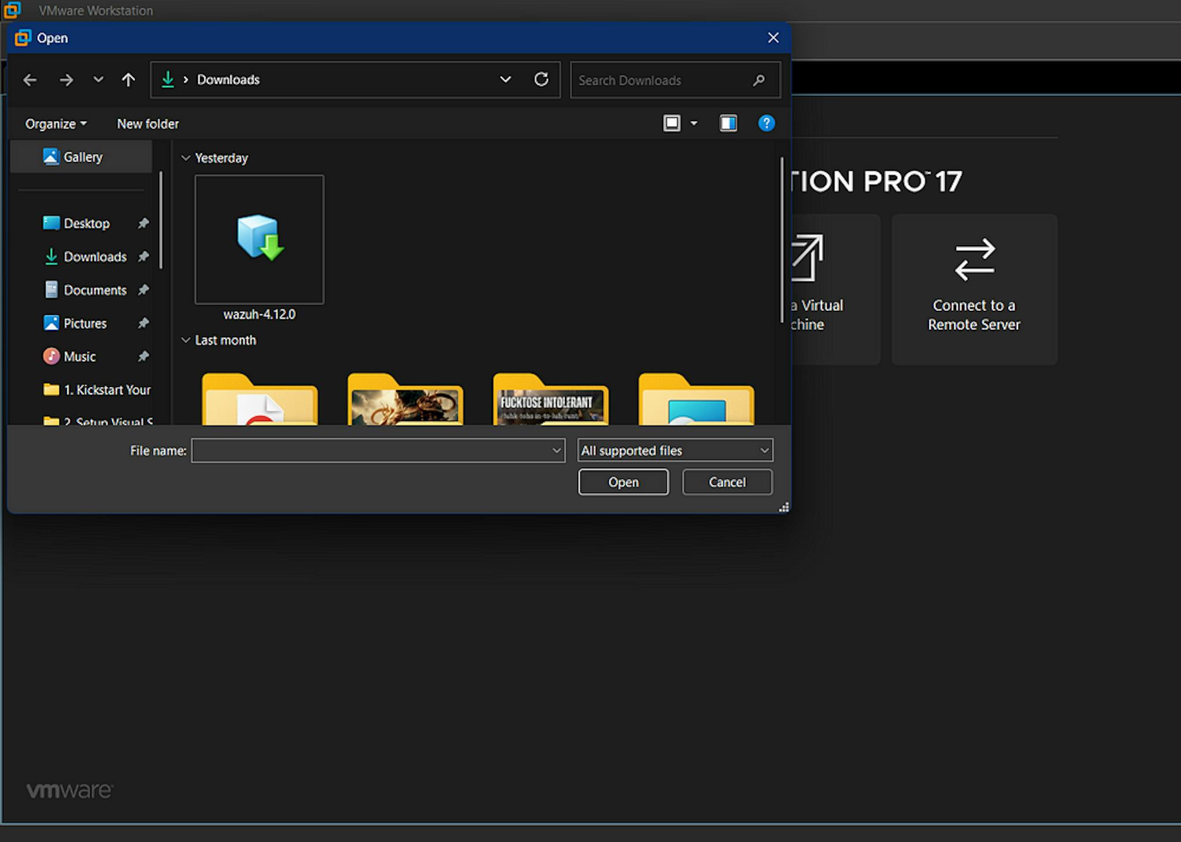Click the pin icon beside Desktop
This screenshot has width=1181, height=842.
pos(143,223)
